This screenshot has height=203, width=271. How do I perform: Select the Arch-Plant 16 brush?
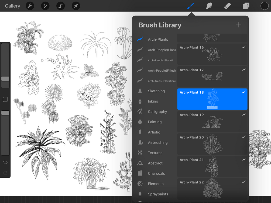(x=212, y=54)
